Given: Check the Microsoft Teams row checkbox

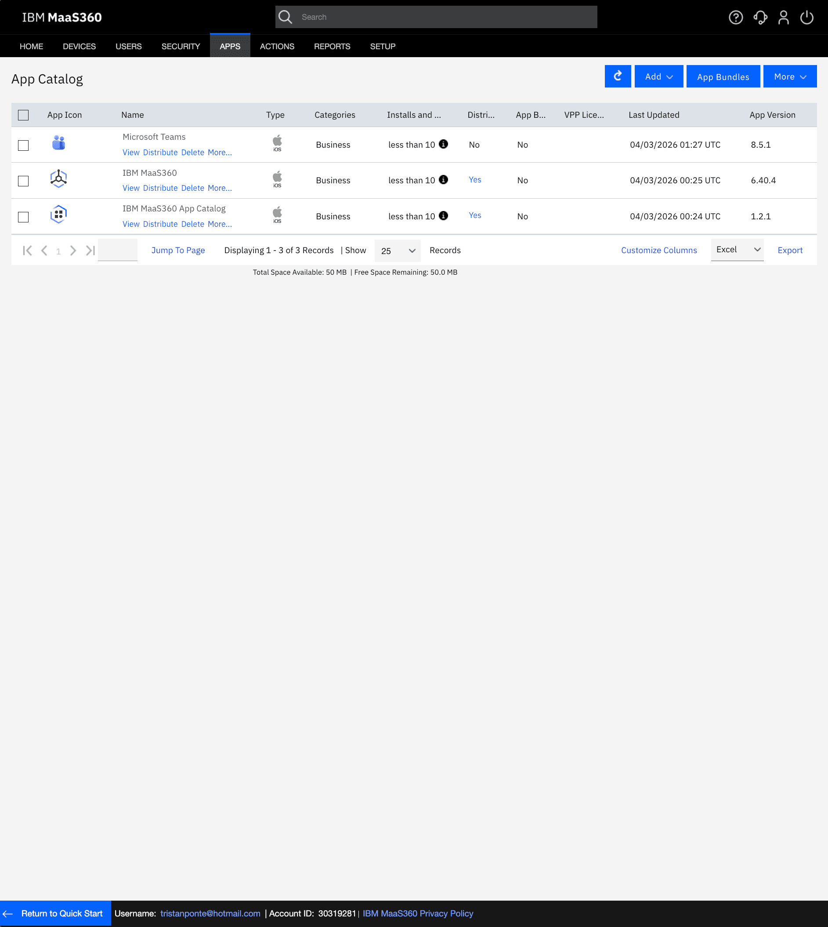Looking at the screenshot, I should pos(23,145).
